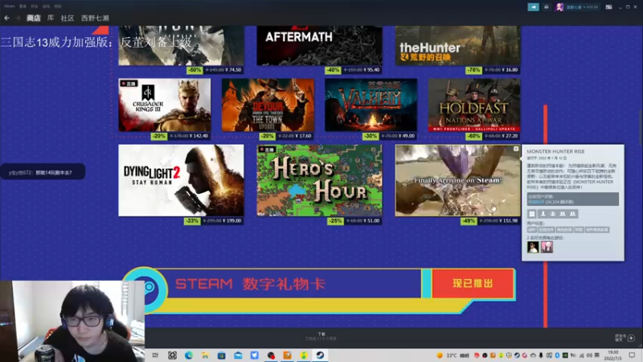The height and width of the screenshot is (362, 643).
Task: Click the review summary in hover popup
Action: coord(572,199)
